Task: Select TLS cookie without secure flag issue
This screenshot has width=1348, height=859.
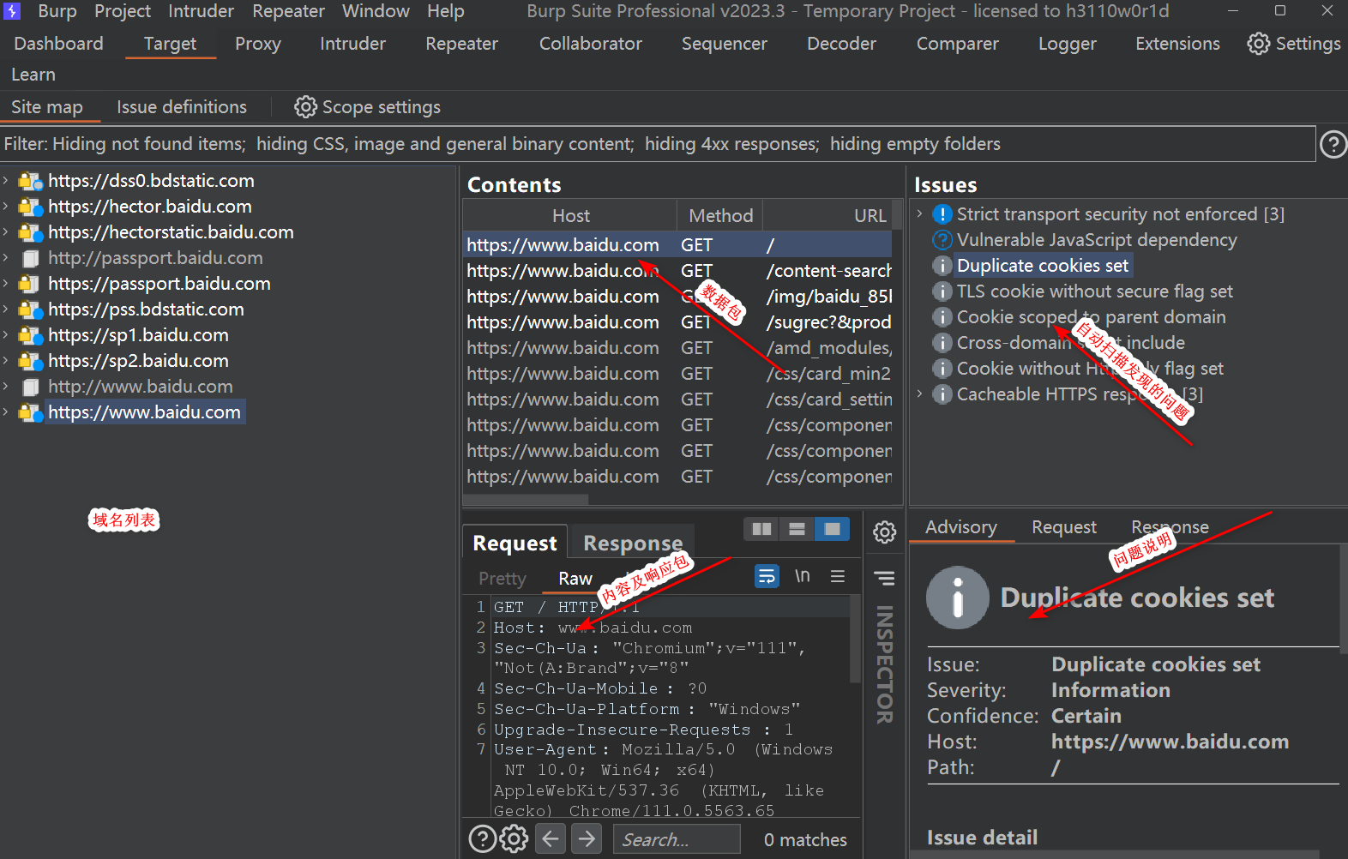Action: (1094, 291)
